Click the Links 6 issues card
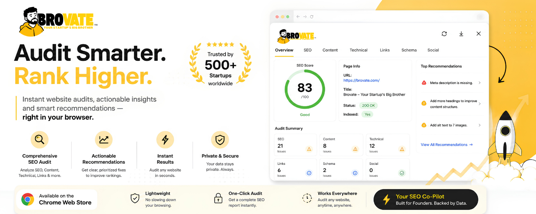This screenshot has height=214, width=536. point(296,169)
